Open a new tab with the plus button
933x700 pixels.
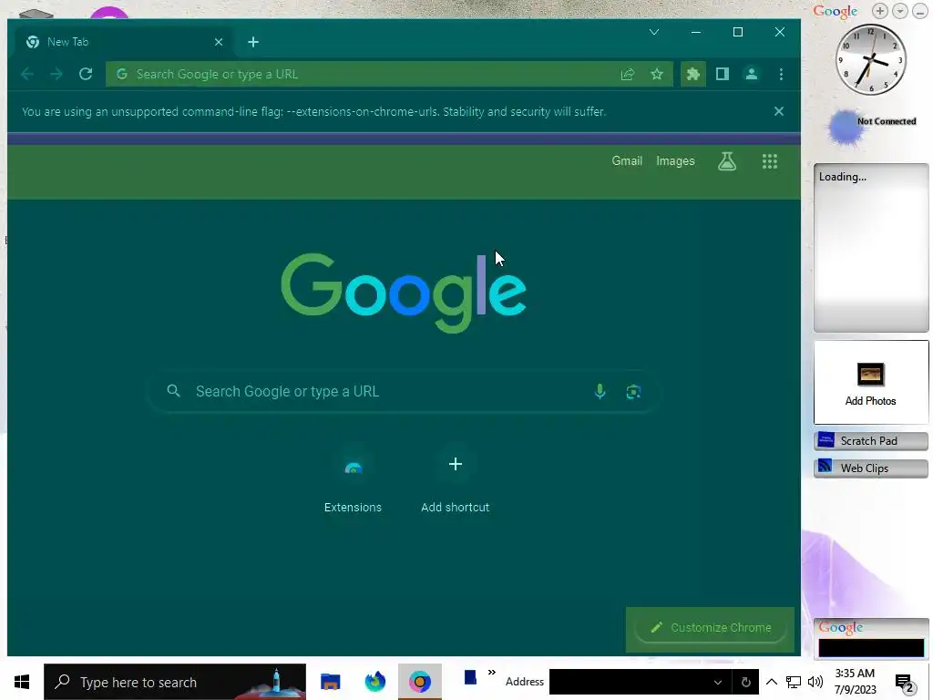pos(253,42)
